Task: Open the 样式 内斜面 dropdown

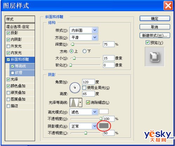Action: tap(84, 30)
